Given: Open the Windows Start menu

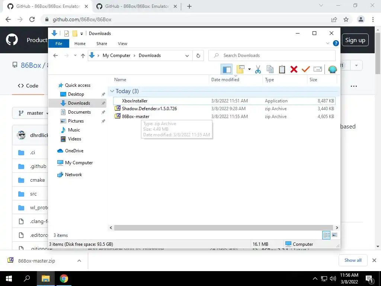Looking at the screenshot, I should [x=9, y=279].
